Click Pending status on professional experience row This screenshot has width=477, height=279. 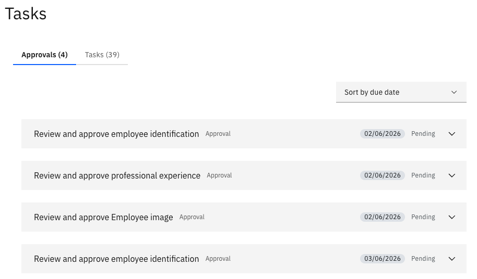point(423,175)
